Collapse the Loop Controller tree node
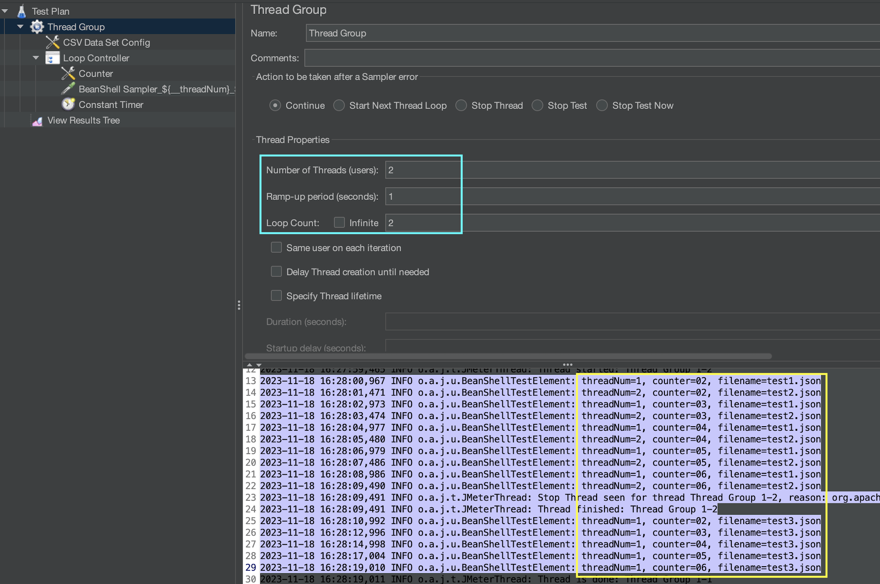The image size is (880, 584). [x=36, y=58]
